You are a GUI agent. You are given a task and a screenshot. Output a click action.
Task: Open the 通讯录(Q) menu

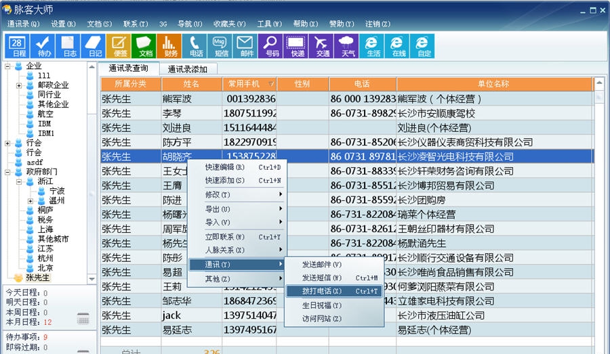[x=23, y=24]
